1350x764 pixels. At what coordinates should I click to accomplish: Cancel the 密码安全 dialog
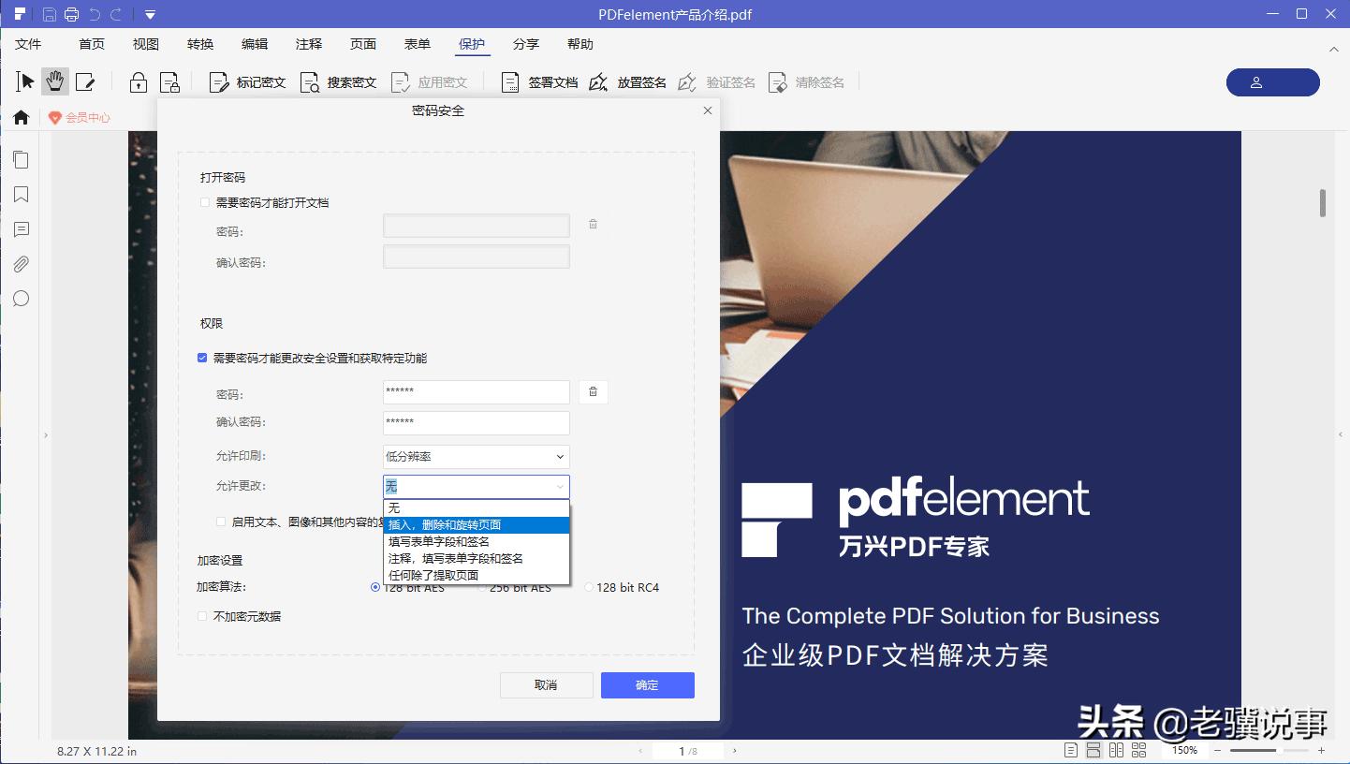(x=546, y=685)
